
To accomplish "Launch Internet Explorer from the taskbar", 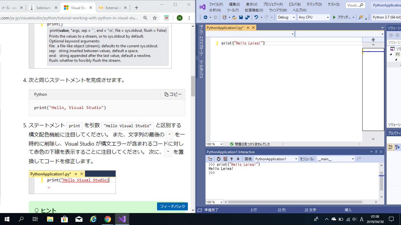I will (93, 219).
